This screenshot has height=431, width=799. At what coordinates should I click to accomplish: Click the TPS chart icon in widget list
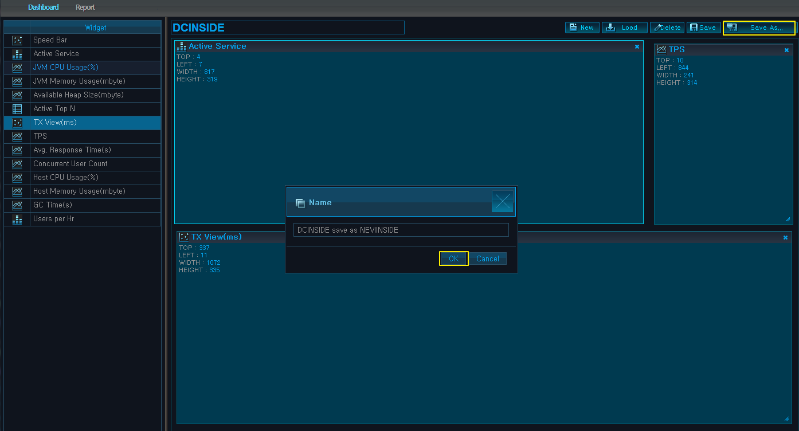(x=17, y=136)
